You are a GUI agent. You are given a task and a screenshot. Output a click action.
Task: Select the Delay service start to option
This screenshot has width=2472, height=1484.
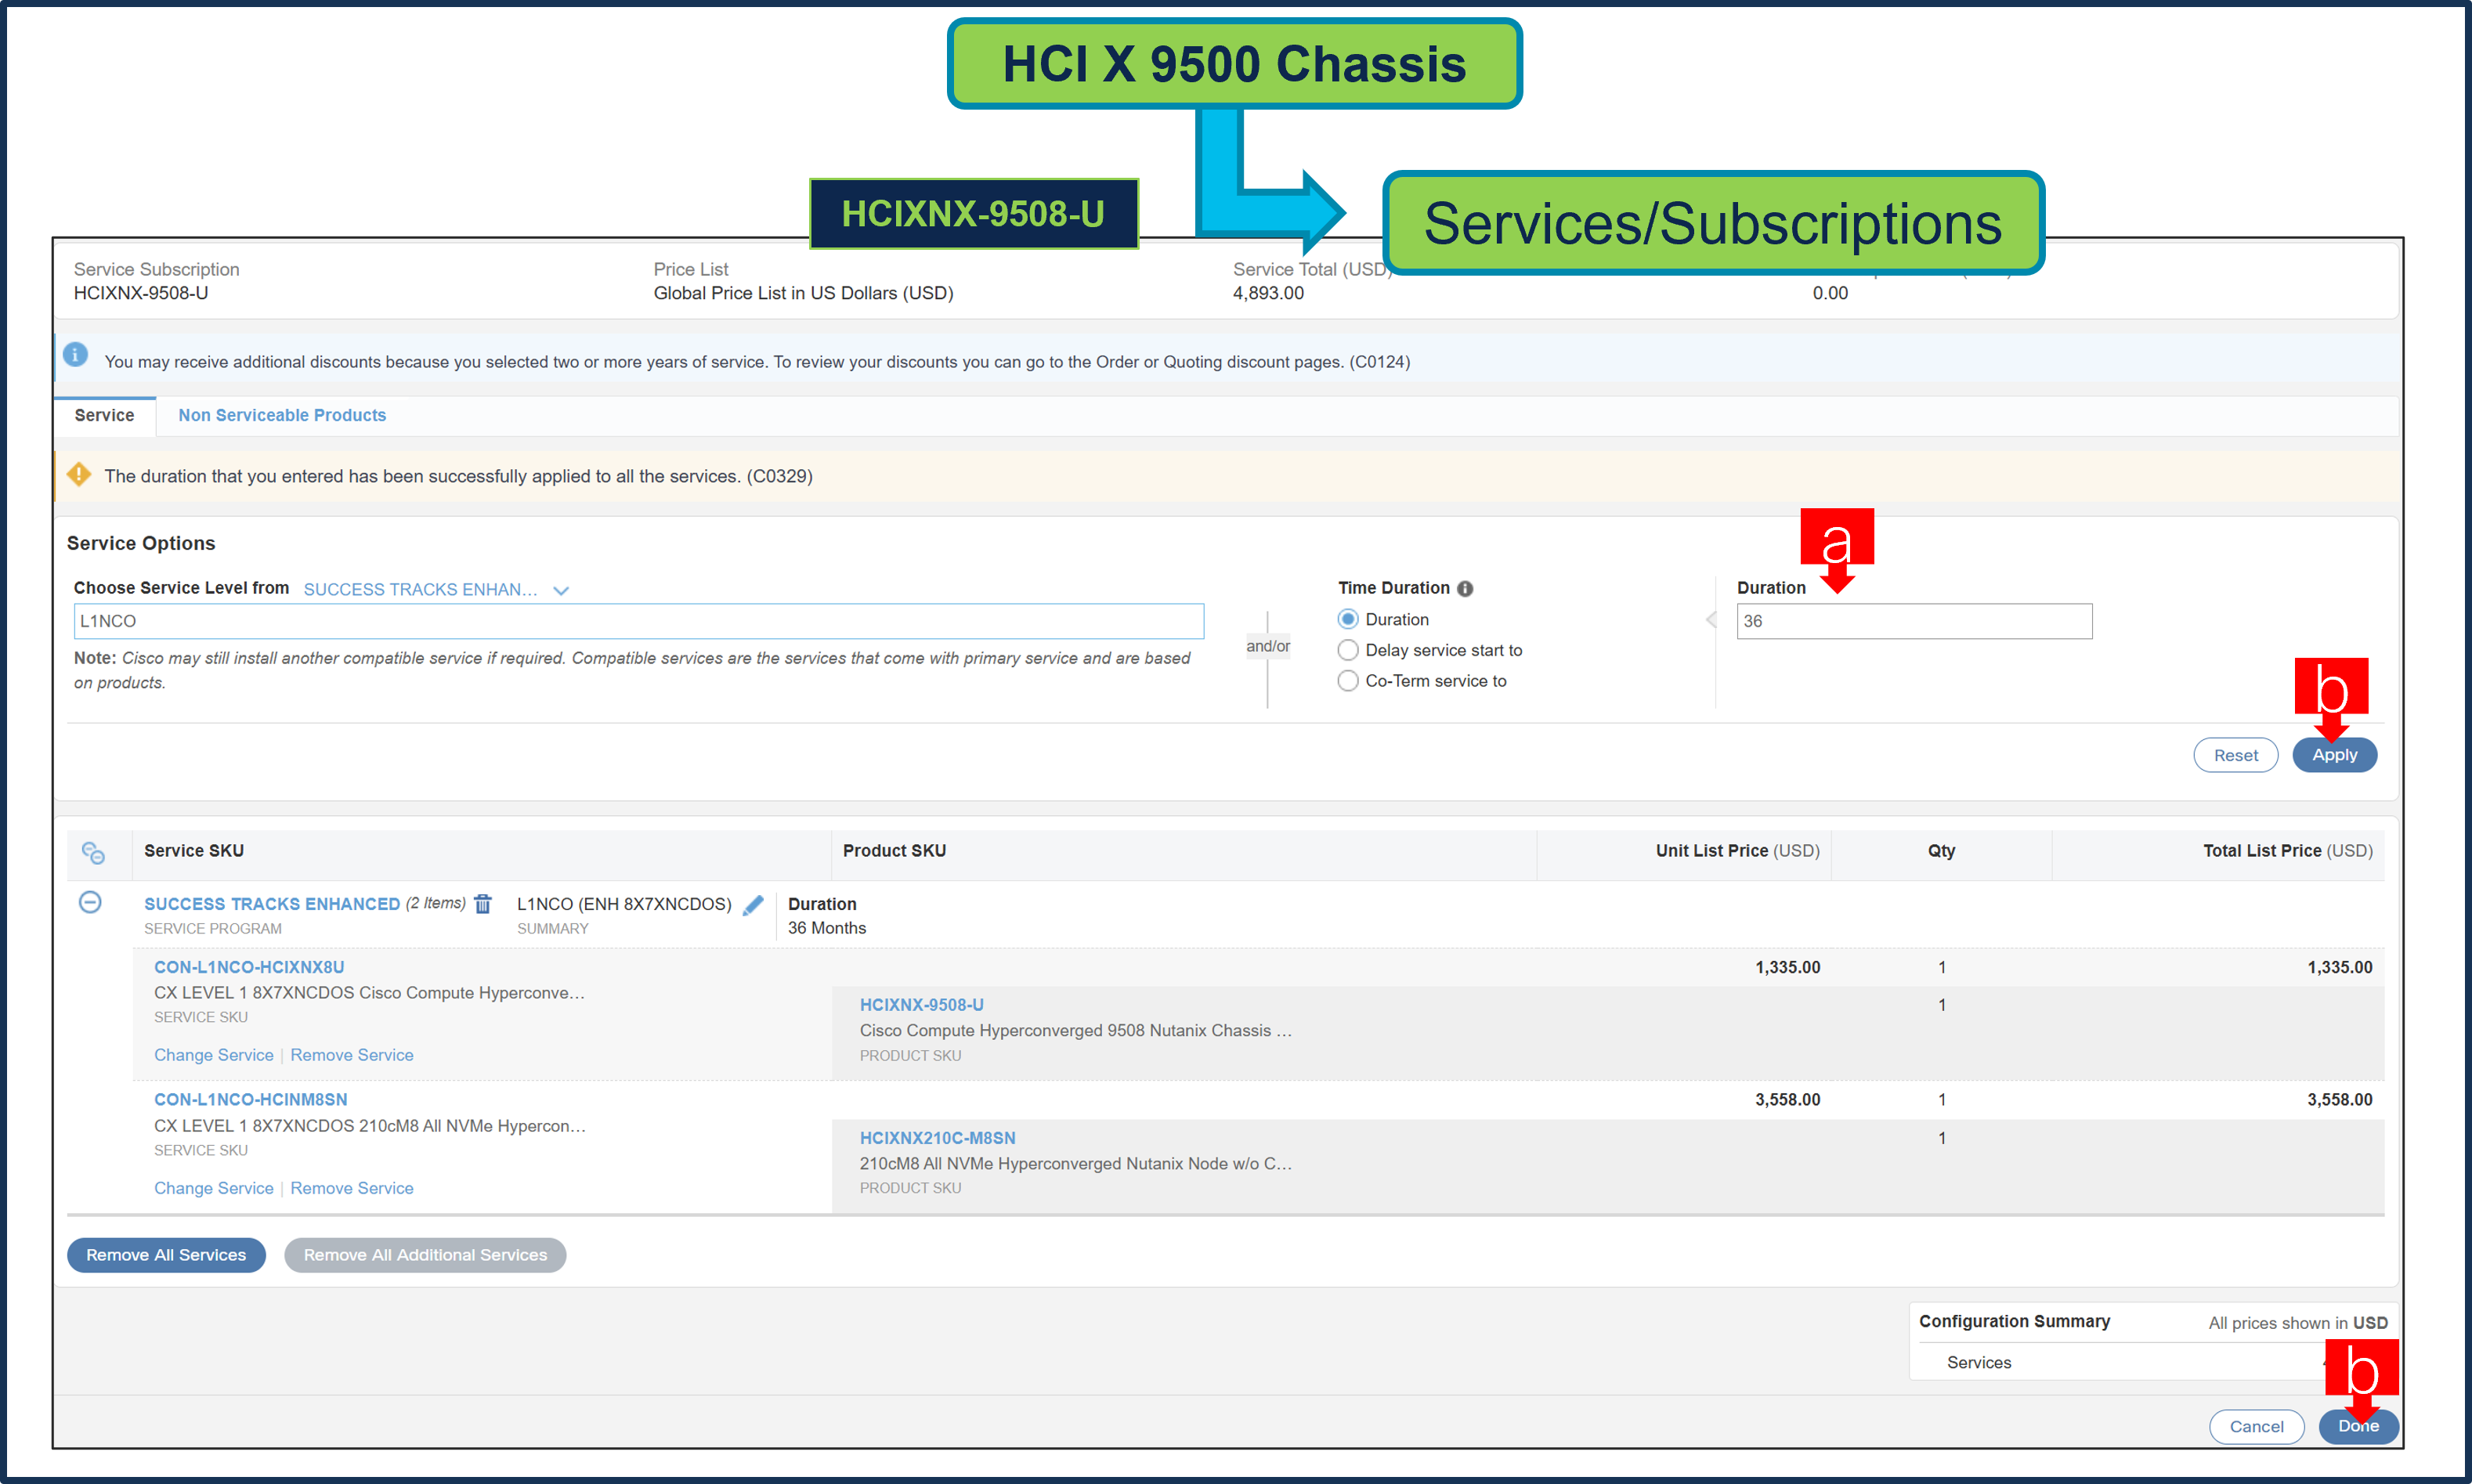pos(1347,650)
